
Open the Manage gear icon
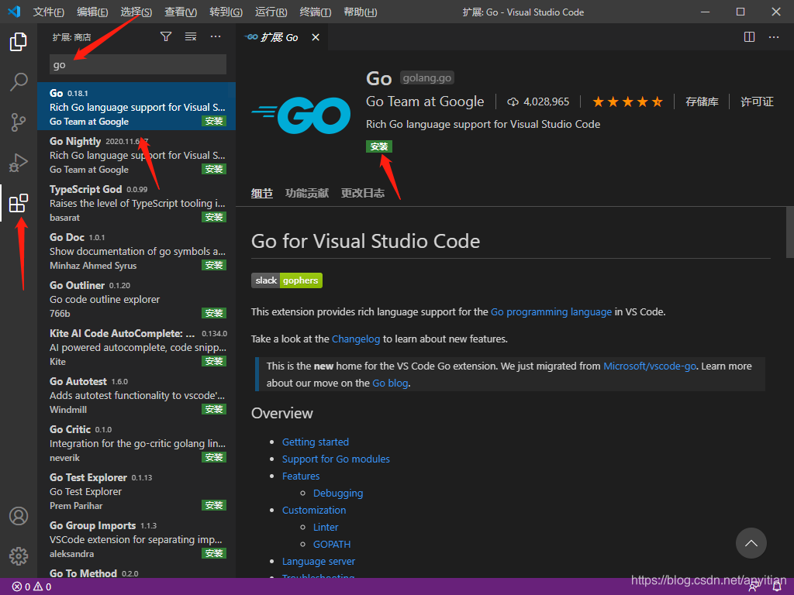click(19, 556)
